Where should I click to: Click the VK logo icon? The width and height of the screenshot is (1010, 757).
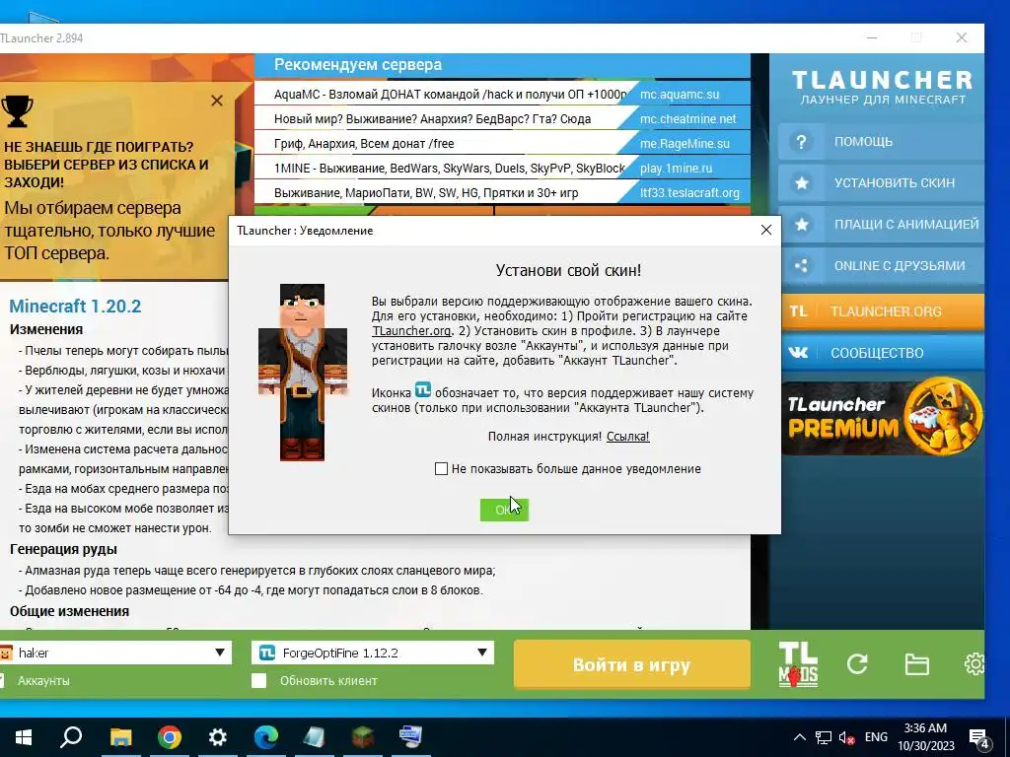(x=798, y=353)
